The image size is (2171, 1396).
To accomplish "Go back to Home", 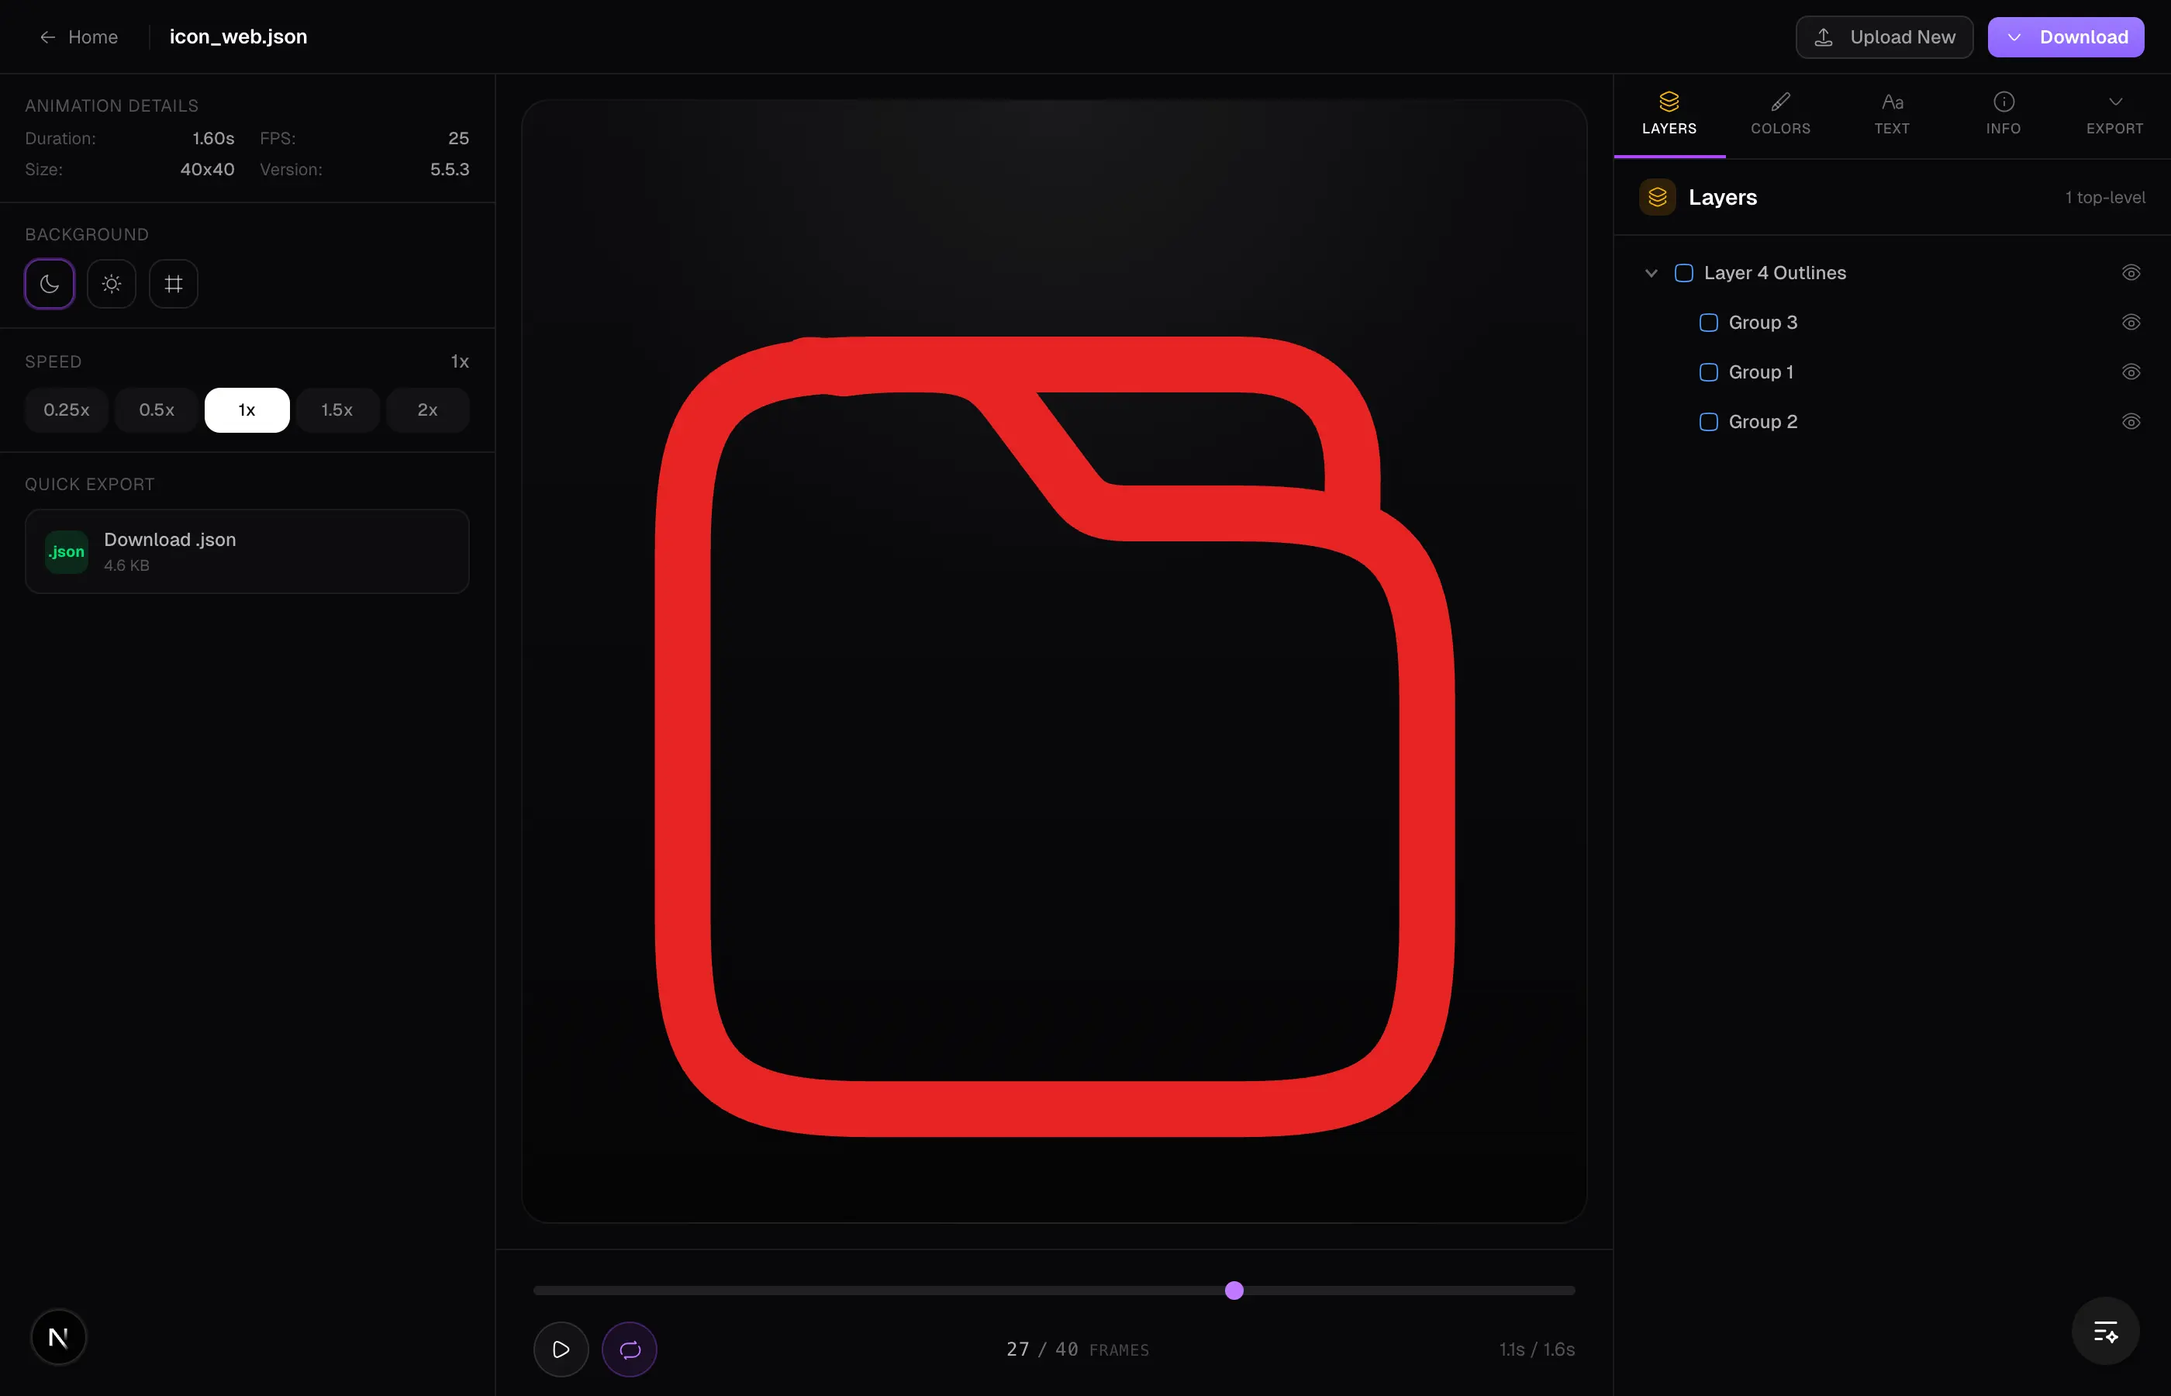I will [x=79, y=37].
